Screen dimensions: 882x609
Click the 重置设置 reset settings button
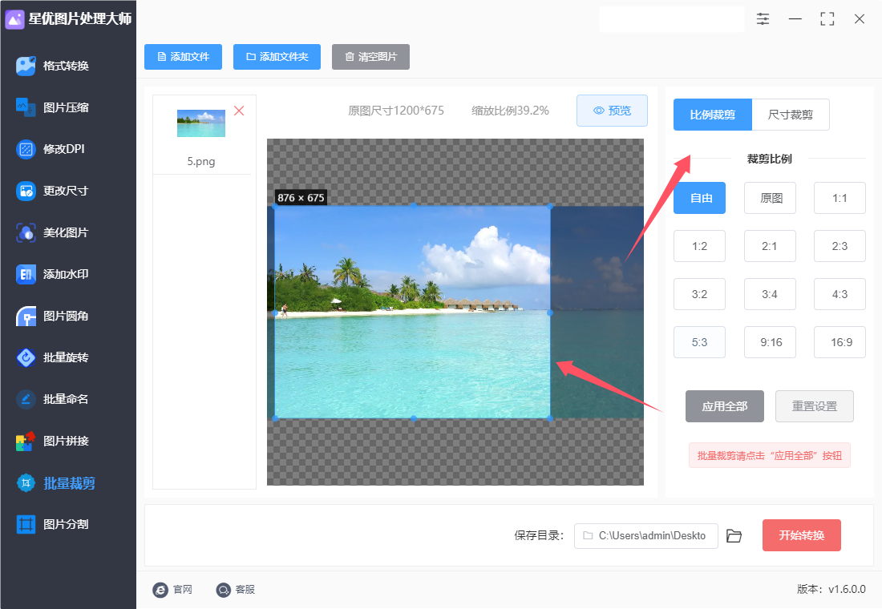coord(815,406)
